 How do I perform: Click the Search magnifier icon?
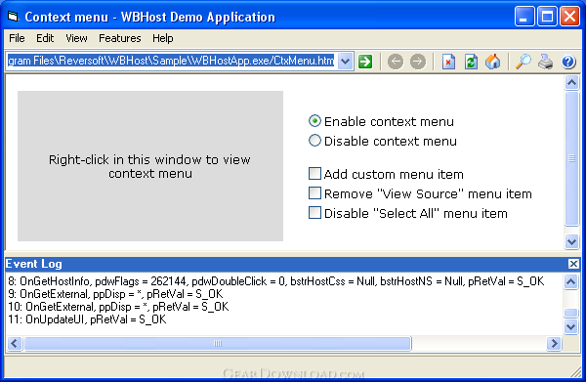point(523,62)
